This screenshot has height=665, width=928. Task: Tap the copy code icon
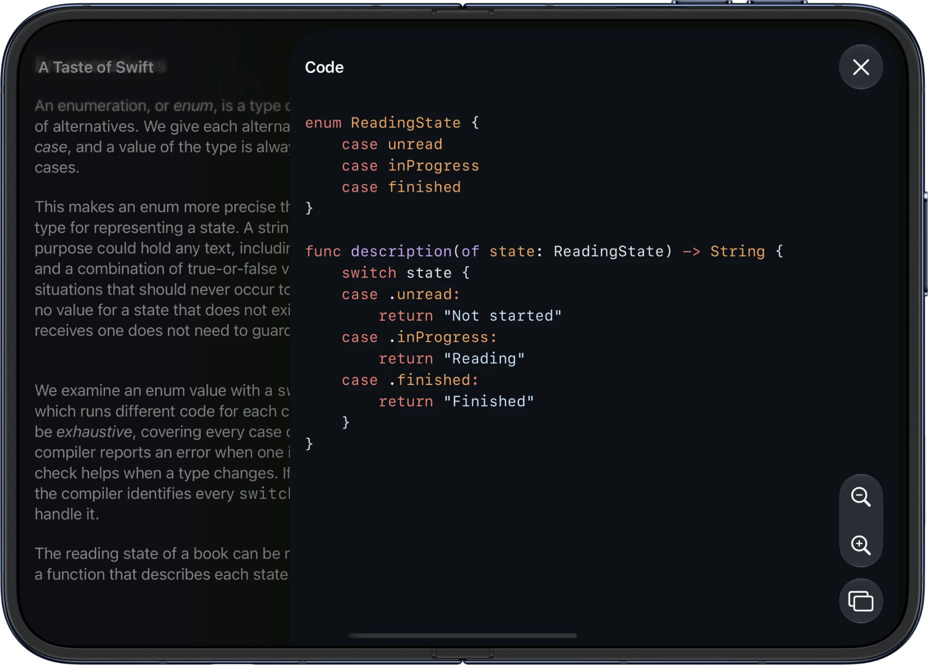(x=860, y=601)
